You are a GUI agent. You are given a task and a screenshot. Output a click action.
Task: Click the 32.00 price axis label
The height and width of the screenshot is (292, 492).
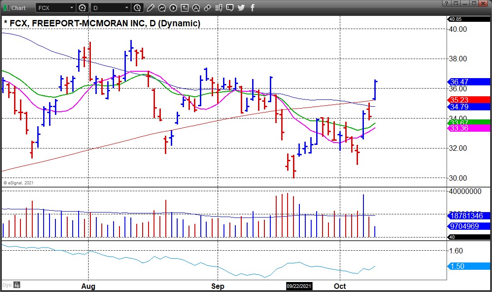458,148
